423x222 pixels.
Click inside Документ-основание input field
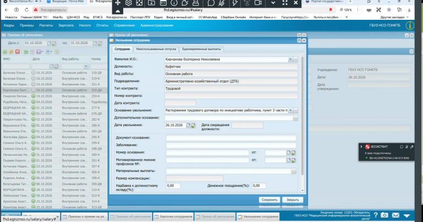231,138
